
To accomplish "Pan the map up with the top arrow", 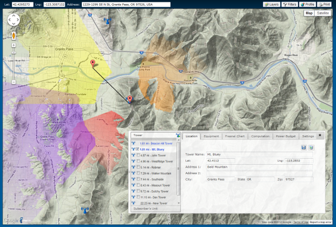I will 13,16.
